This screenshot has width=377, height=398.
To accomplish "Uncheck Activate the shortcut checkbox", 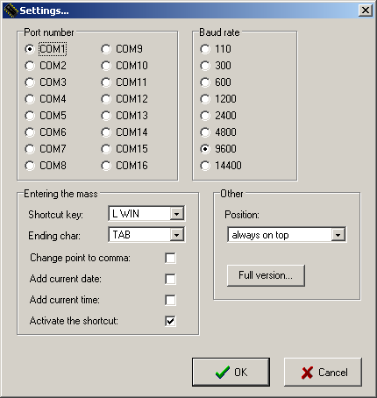I will tap(170, 321).
